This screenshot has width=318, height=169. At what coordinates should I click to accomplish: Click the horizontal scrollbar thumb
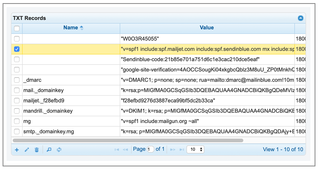coord(128,140)
